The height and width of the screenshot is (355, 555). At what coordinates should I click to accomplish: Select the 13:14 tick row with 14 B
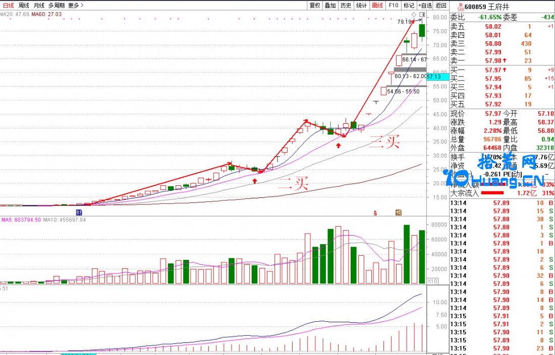[502, 300]
